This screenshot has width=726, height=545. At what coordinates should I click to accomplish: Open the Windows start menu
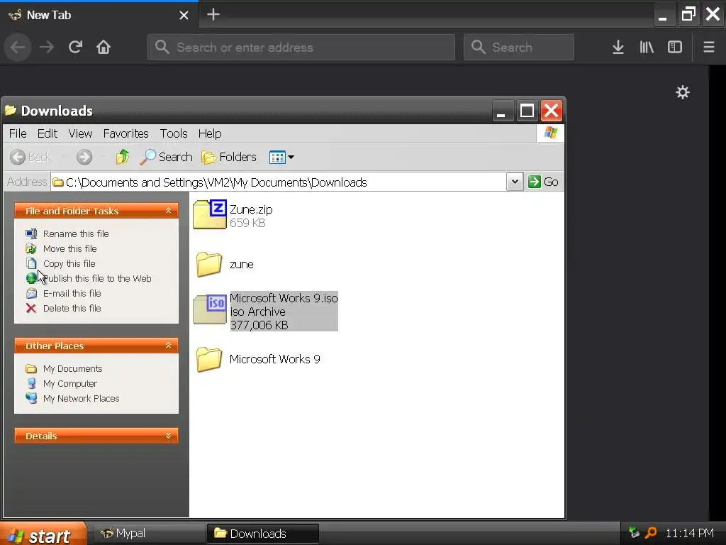[x=43, y=534]
